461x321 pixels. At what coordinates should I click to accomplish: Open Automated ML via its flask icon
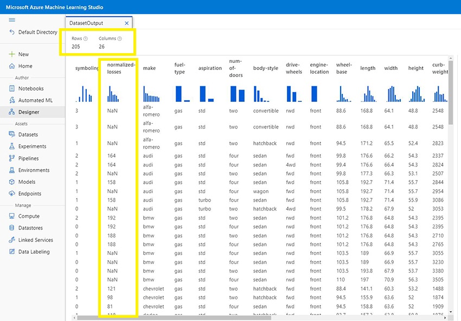click(x=12, y=100)
